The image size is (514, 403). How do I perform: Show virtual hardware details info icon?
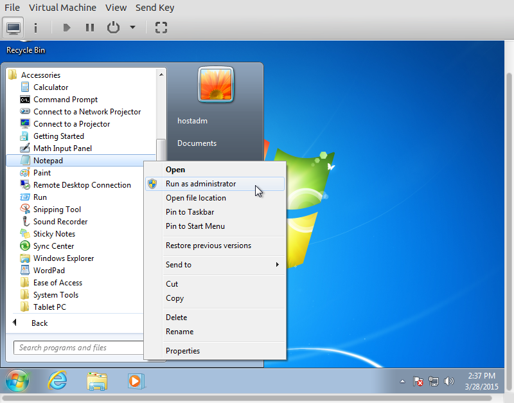click(x=35, y=28)
